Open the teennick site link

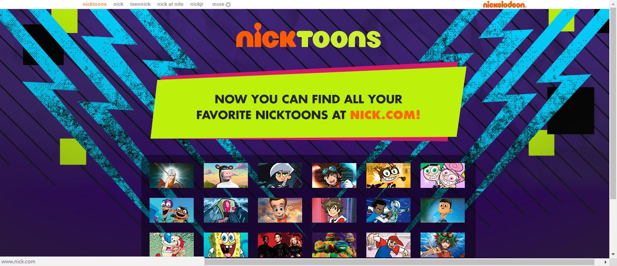[140, 4]
